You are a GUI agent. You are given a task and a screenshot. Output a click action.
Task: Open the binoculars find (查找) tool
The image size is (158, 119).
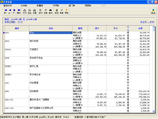click(x=51, y=11)
